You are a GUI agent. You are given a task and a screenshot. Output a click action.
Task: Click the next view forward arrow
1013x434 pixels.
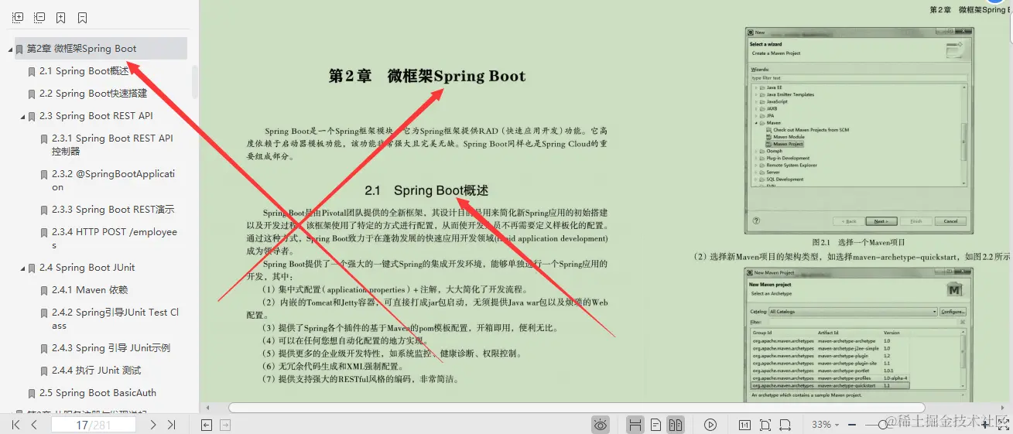pos(225,425)
